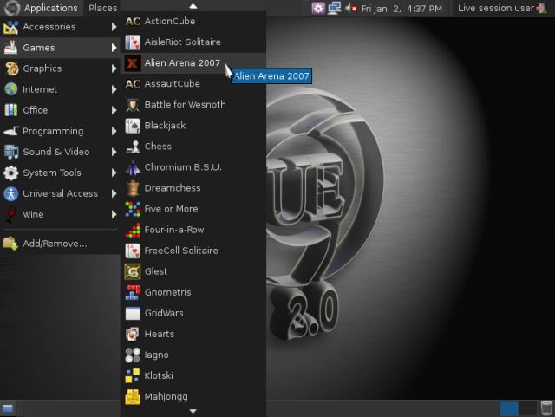
Task: Launch Dreamchess
Action: click(x=193, y=188)
